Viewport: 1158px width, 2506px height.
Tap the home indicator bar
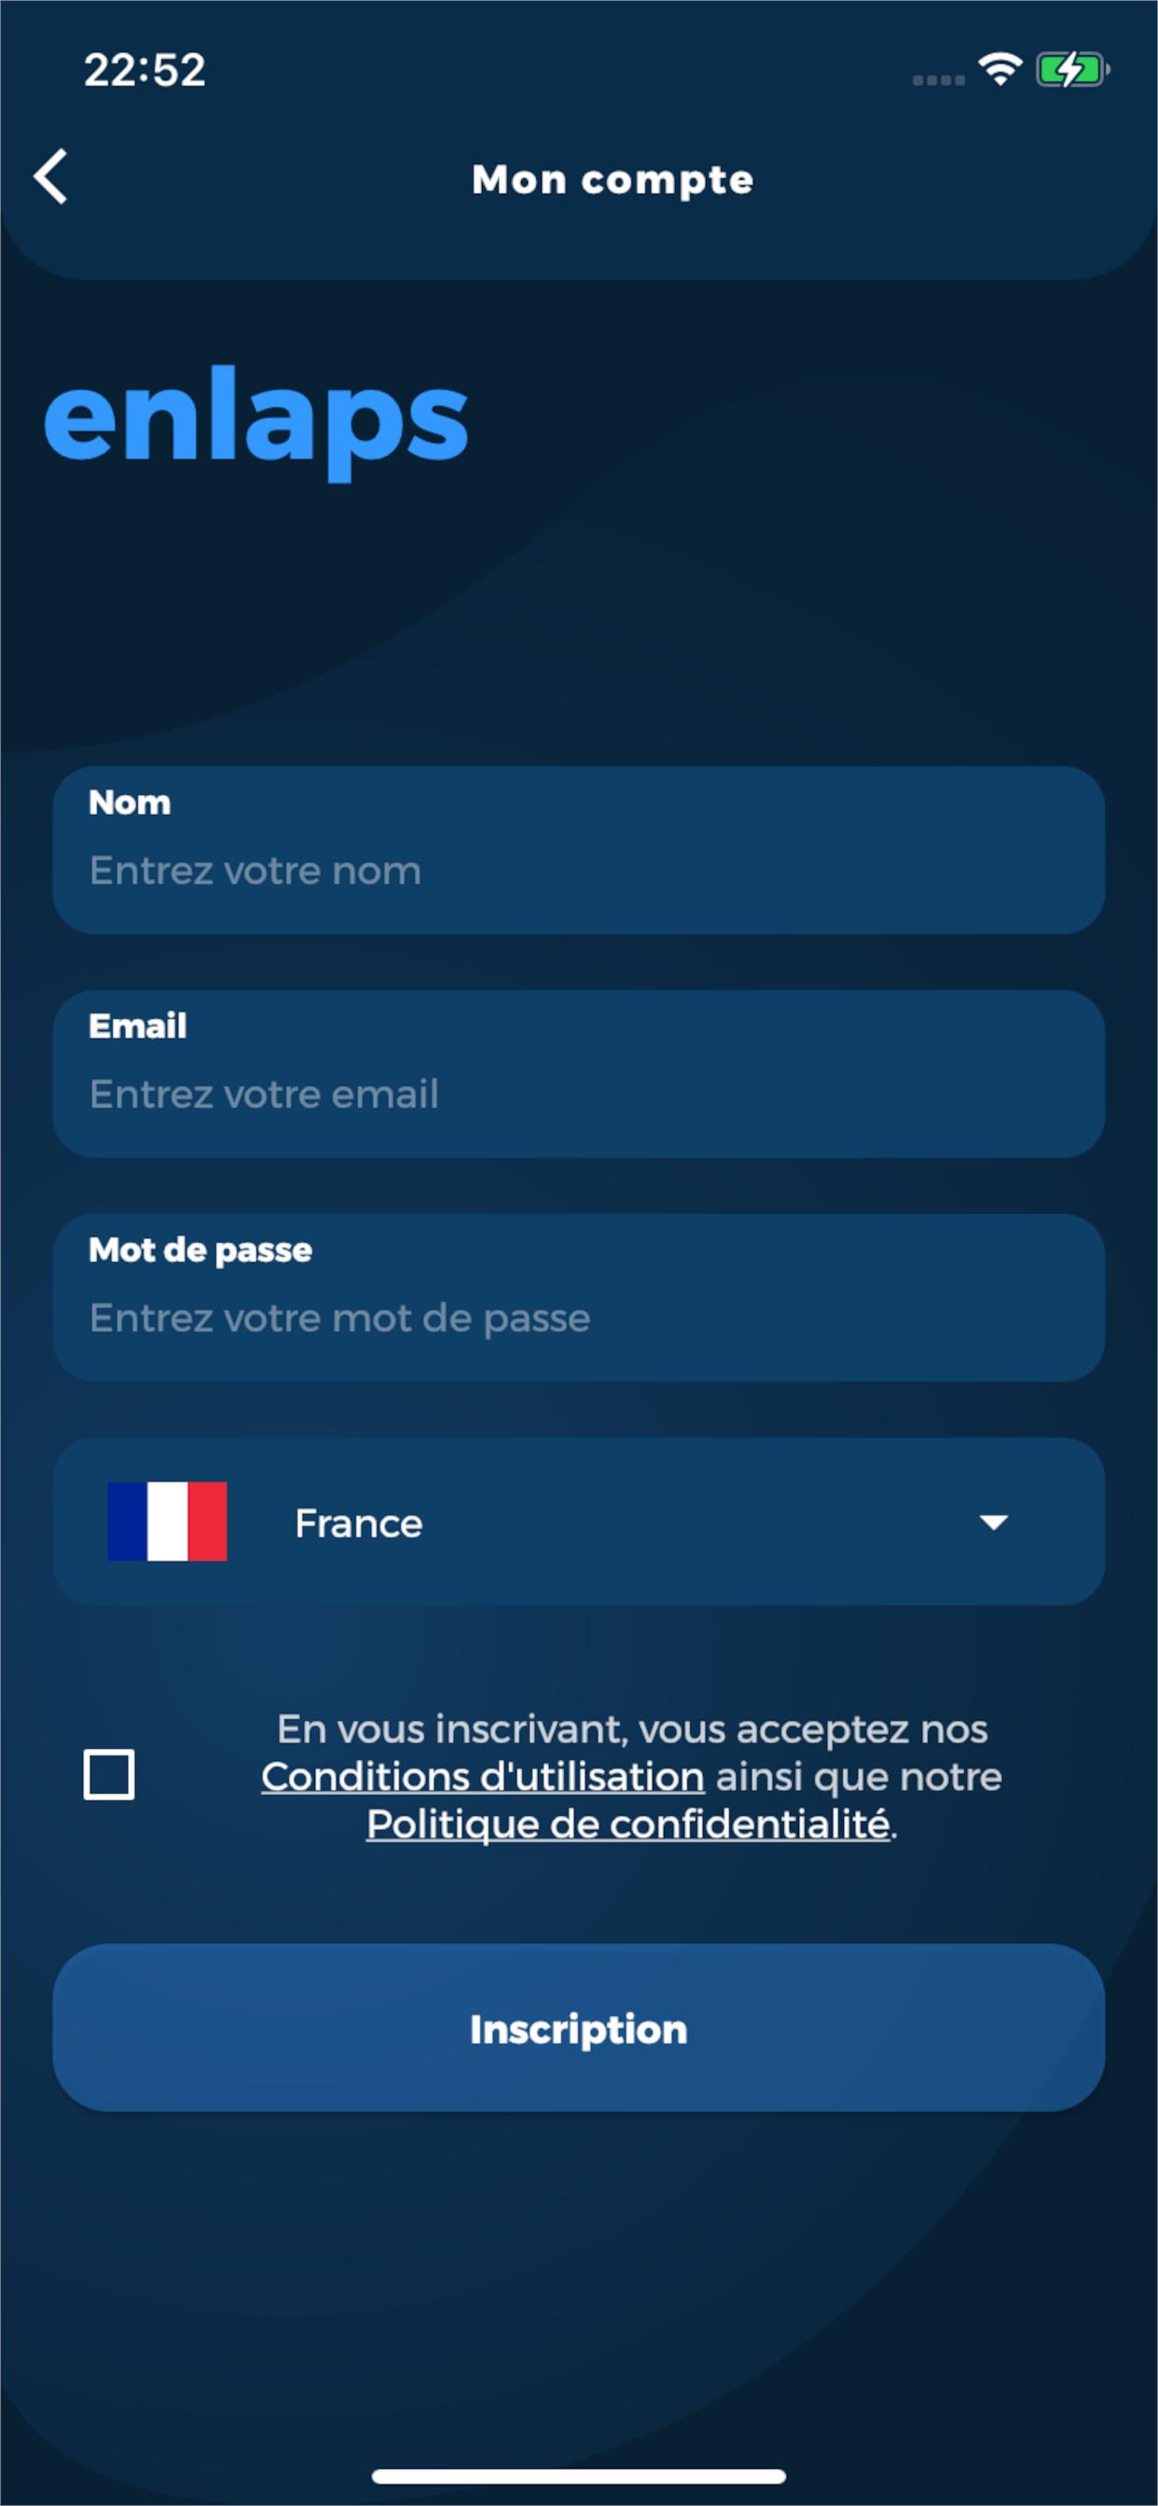click(x=578, y=2476)
